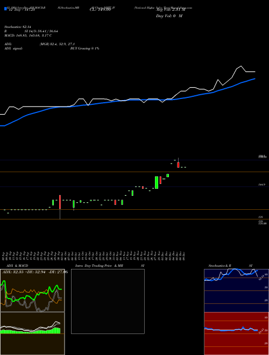This screenshot has width=269, height=355.
Task: Click the 'CL: 149.00' closing price text
Action: (x=100, y=10)
